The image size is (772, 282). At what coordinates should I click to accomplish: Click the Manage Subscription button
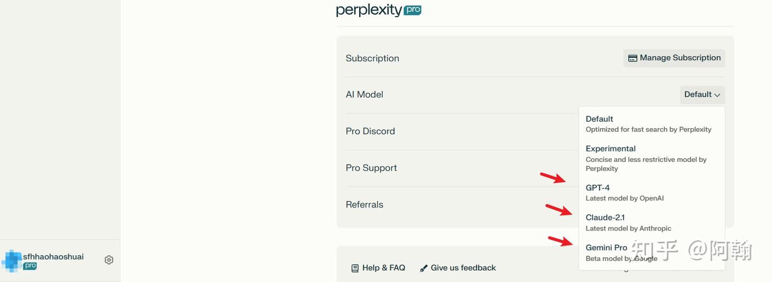tap(674, 58)
